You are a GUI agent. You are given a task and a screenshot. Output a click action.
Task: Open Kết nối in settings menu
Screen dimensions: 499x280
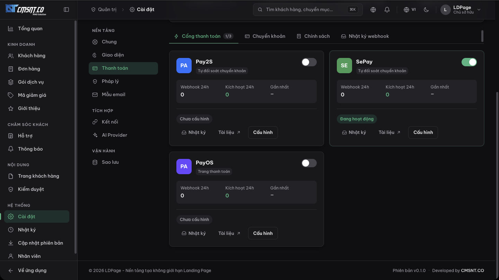click(x=123, y=122)
